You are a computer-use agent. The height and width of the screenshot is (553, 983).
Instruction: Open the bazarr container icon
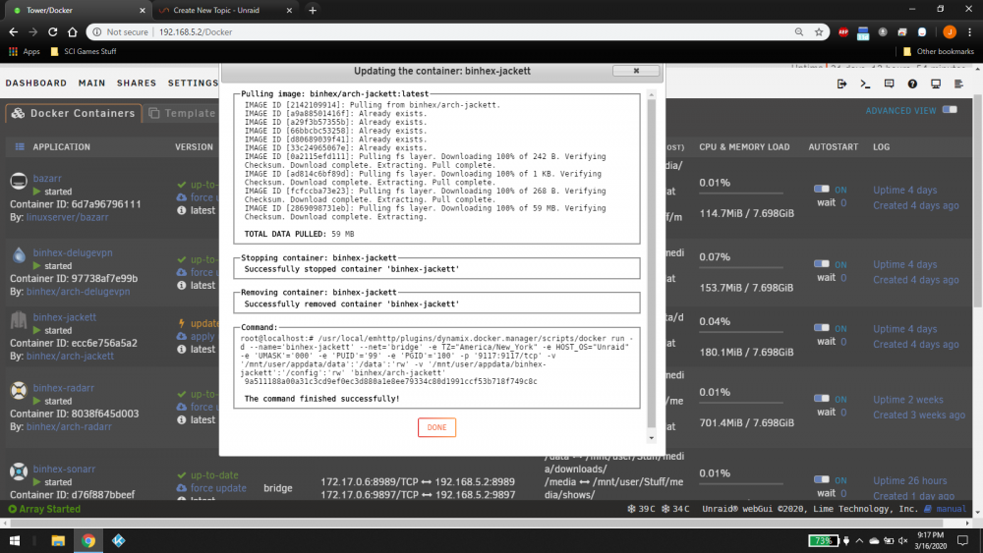[x=19, y=181]
